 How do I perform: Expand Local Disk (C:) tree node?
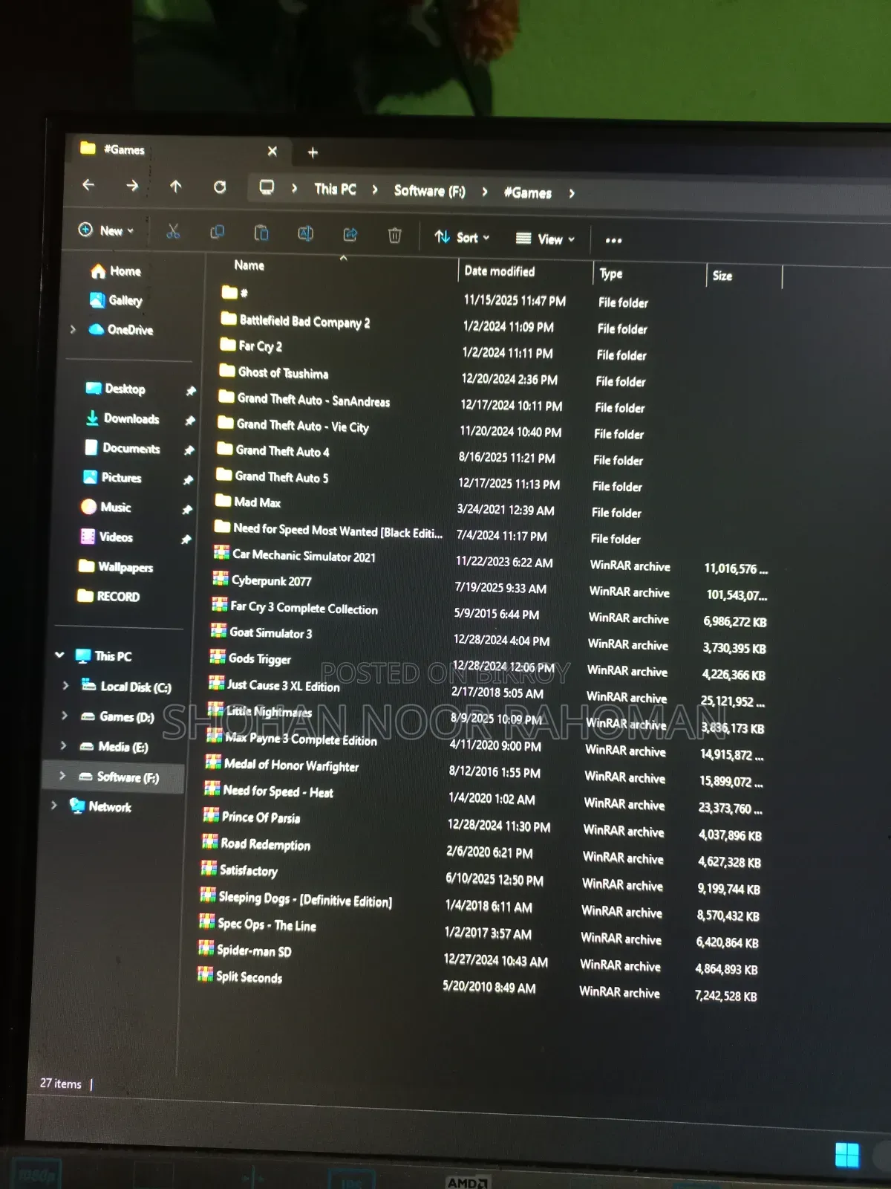65,685
